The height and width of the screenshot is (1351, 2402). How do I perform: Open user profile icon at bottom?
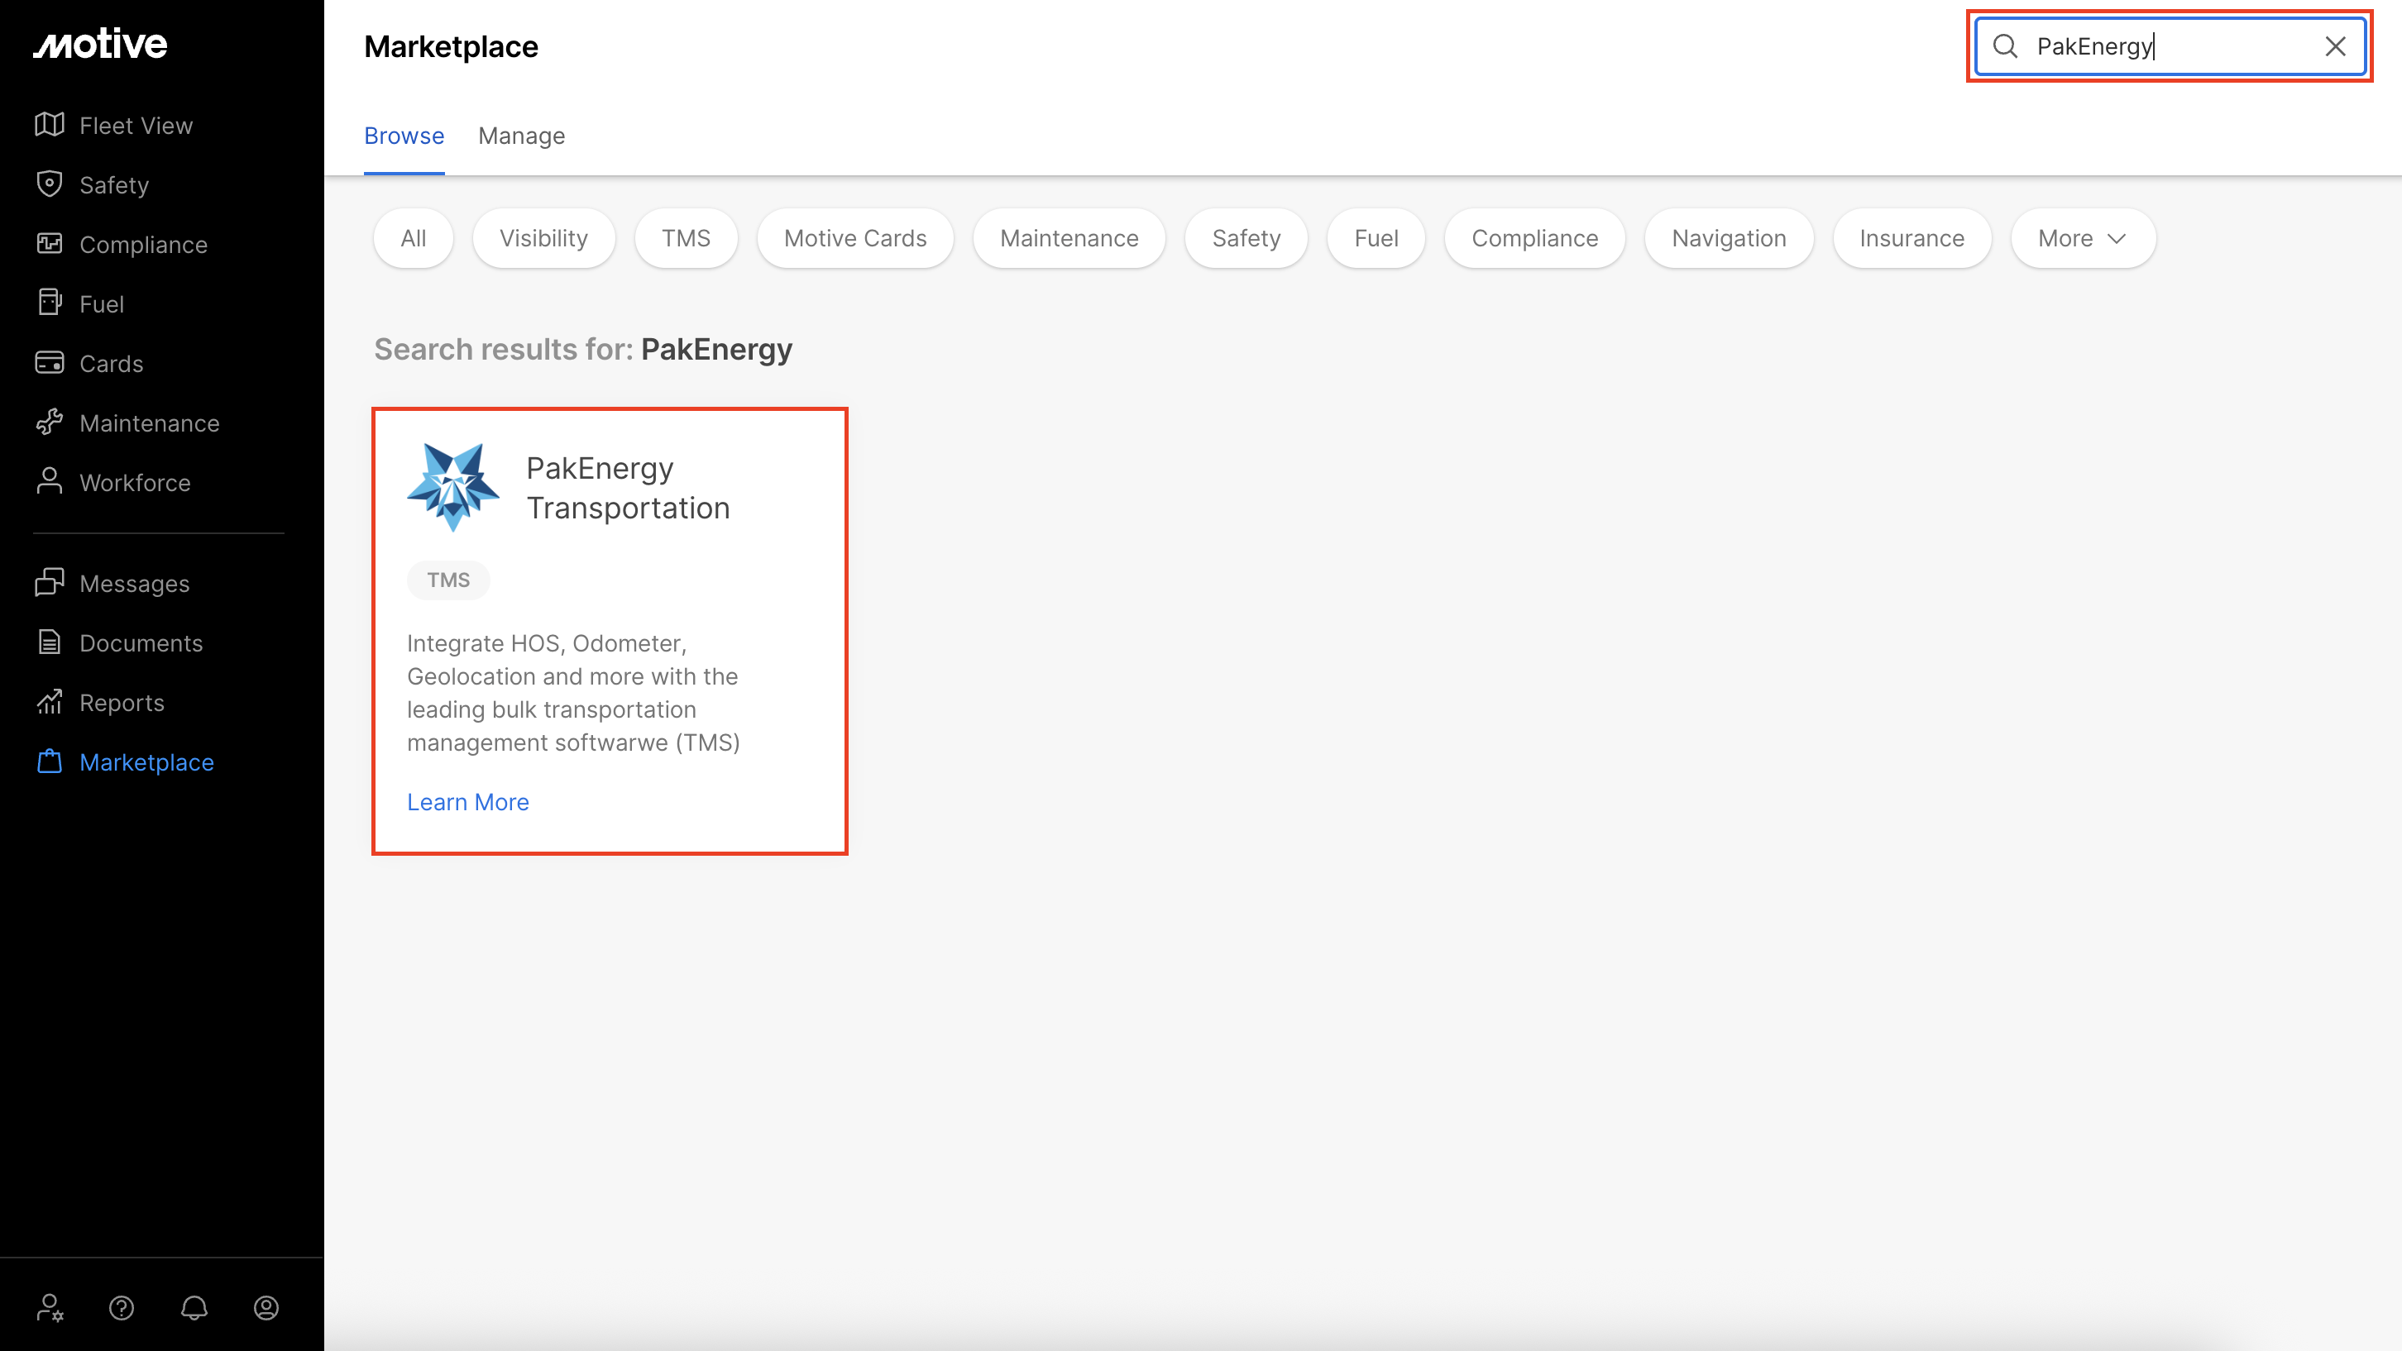[266, 1307]
